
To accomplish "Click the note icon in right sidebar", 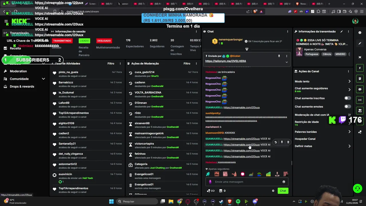I will pos(360,79).
